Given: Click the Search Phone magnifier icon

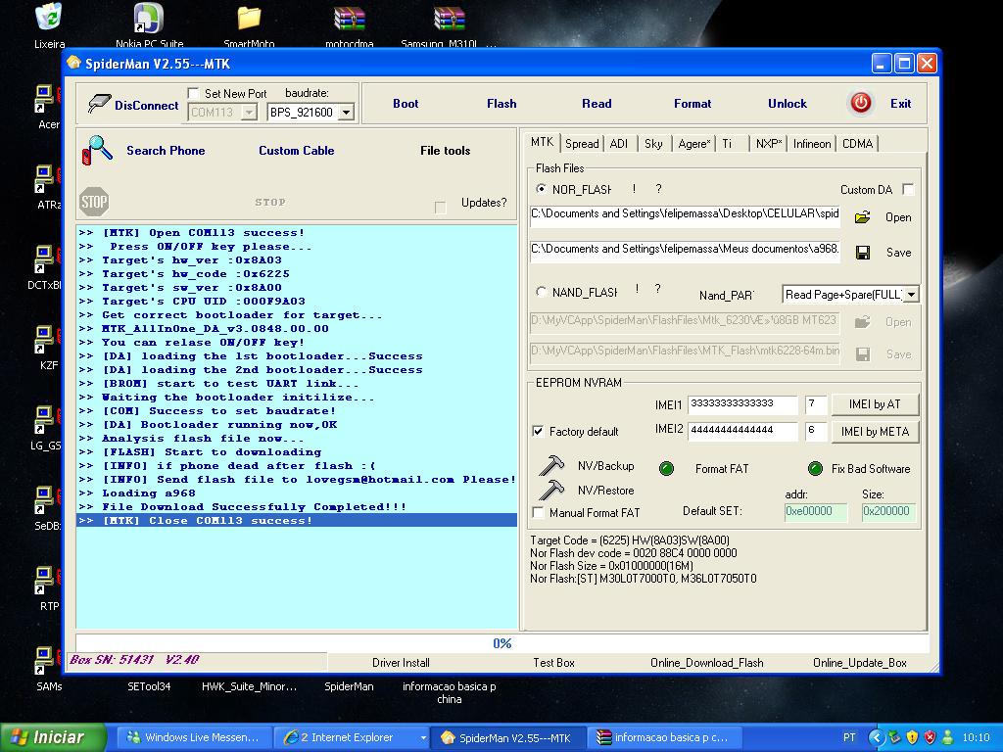Looking at the screenshot, I should point(97,150).
